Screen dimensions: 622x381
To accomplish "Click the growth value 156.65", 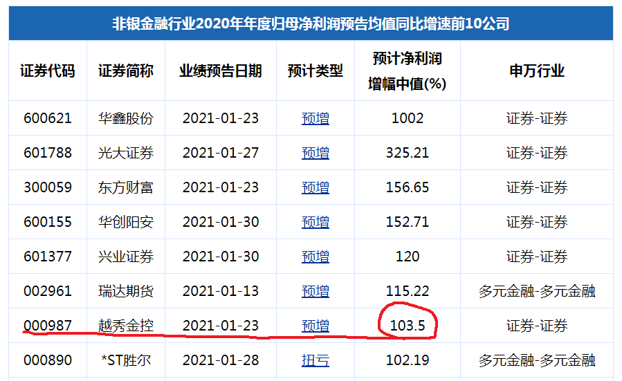I will [x=408, y=187].
